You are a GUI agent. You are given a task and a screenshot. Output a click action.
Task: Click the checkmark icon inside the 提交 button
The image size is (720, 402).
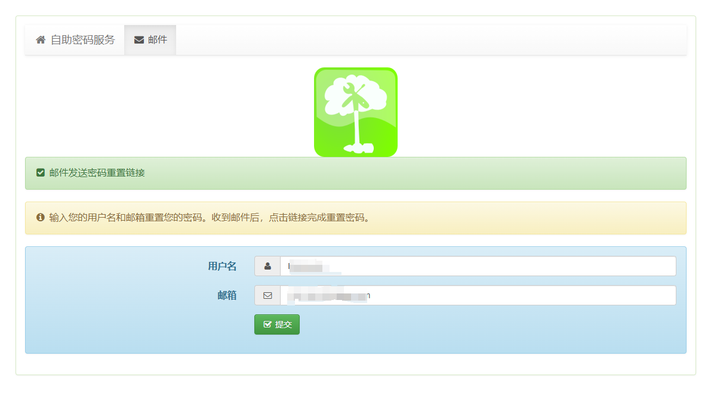click(267, 324)
